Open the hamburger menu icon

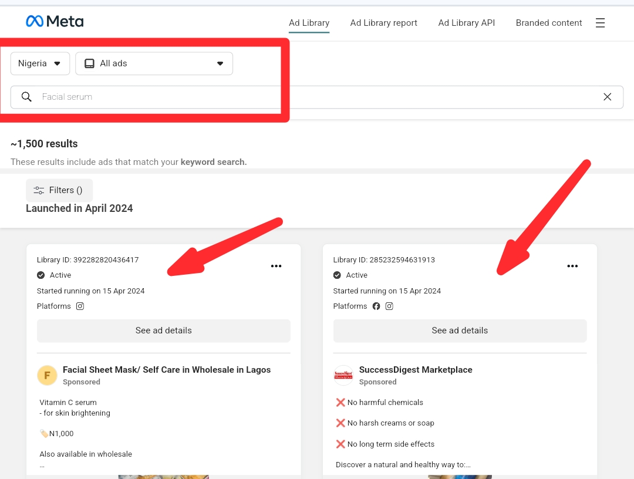coord(600,23)
